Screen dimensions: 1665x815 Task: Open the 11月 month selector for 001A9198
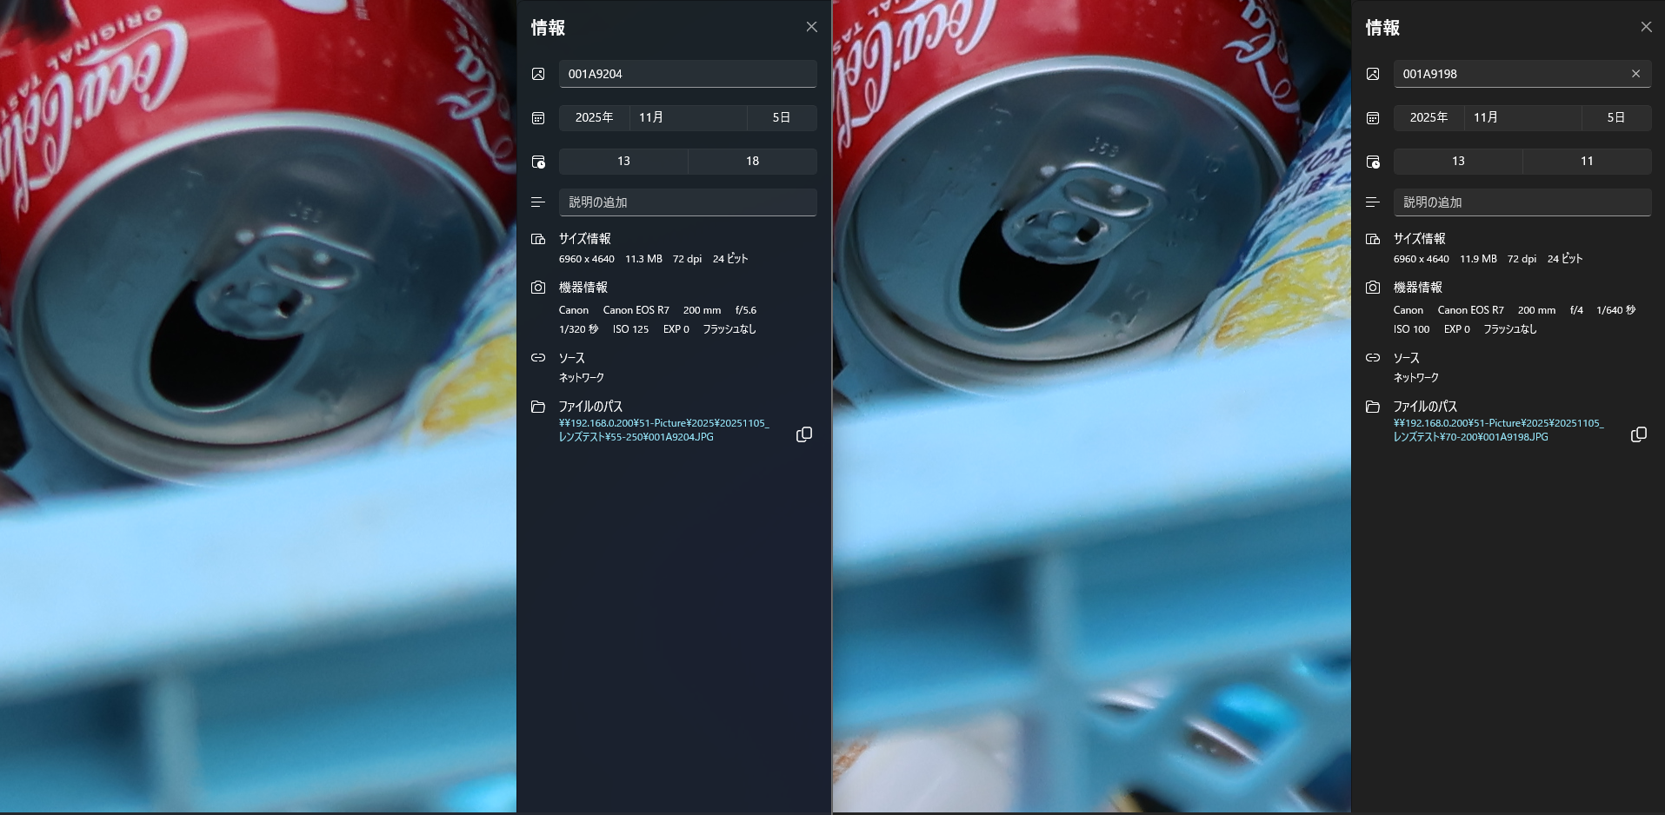pyautogui.click(x=1522, y=117)
